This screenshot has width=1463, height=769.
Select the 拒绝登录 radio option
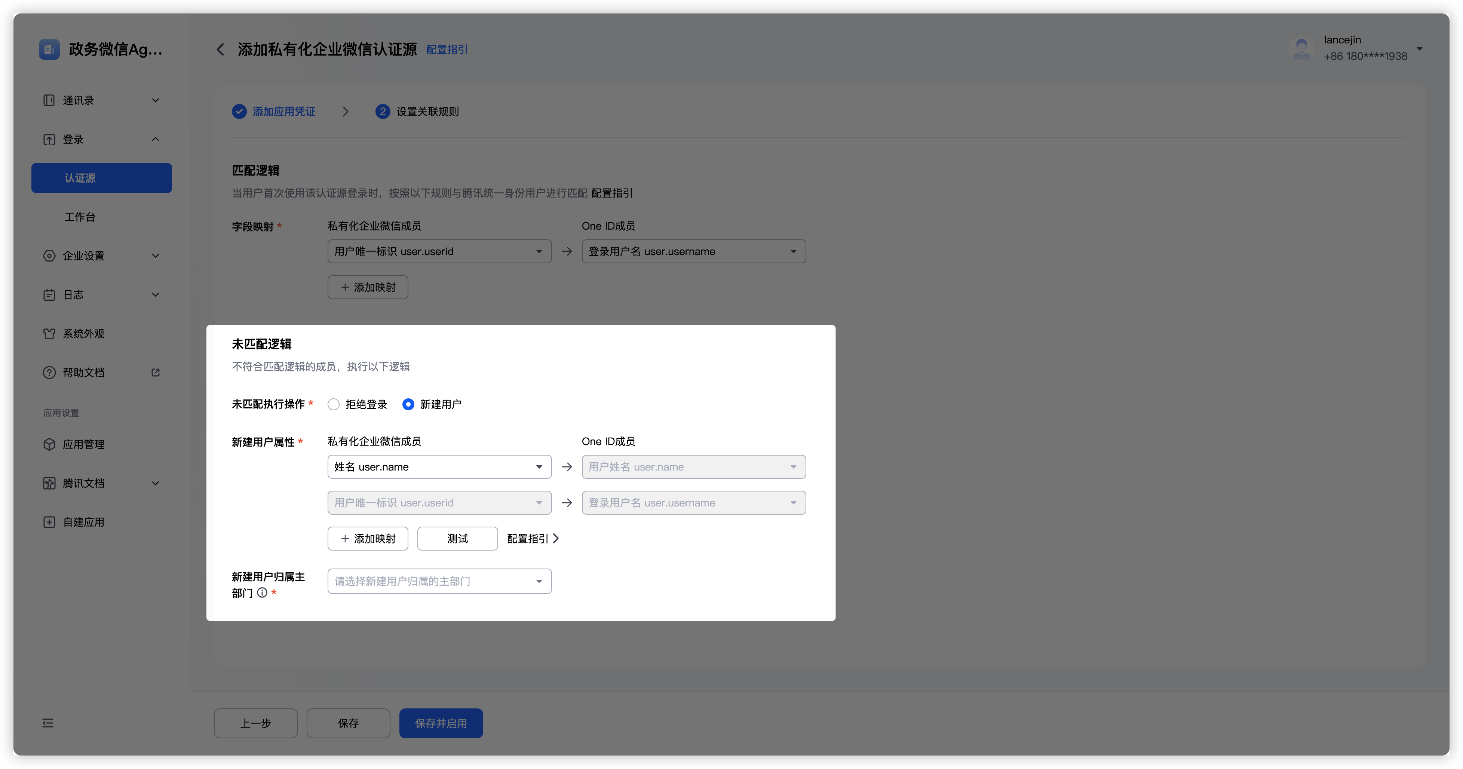(x=334, y=404)
